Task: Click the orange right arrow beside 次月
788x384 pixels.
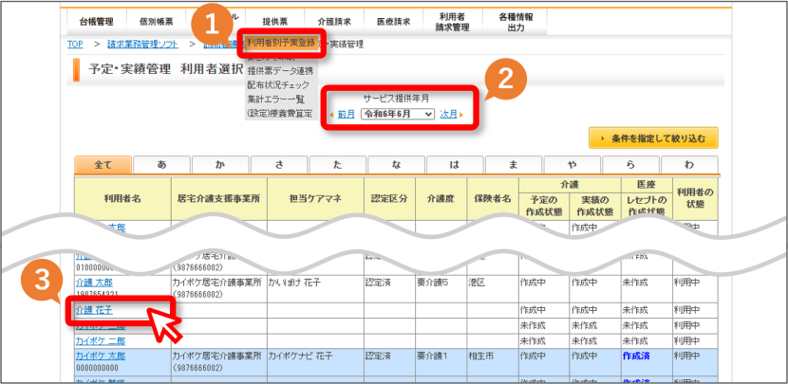Action: (461, 115)
